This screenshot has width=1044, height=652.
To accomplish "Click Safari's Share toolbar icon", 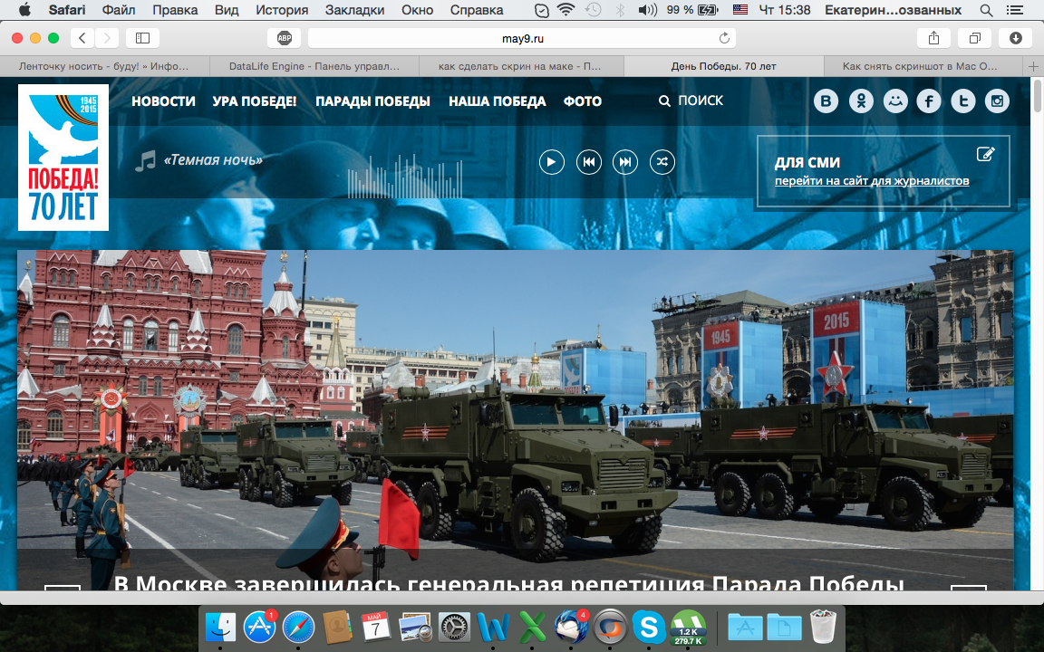I will 933,38.
